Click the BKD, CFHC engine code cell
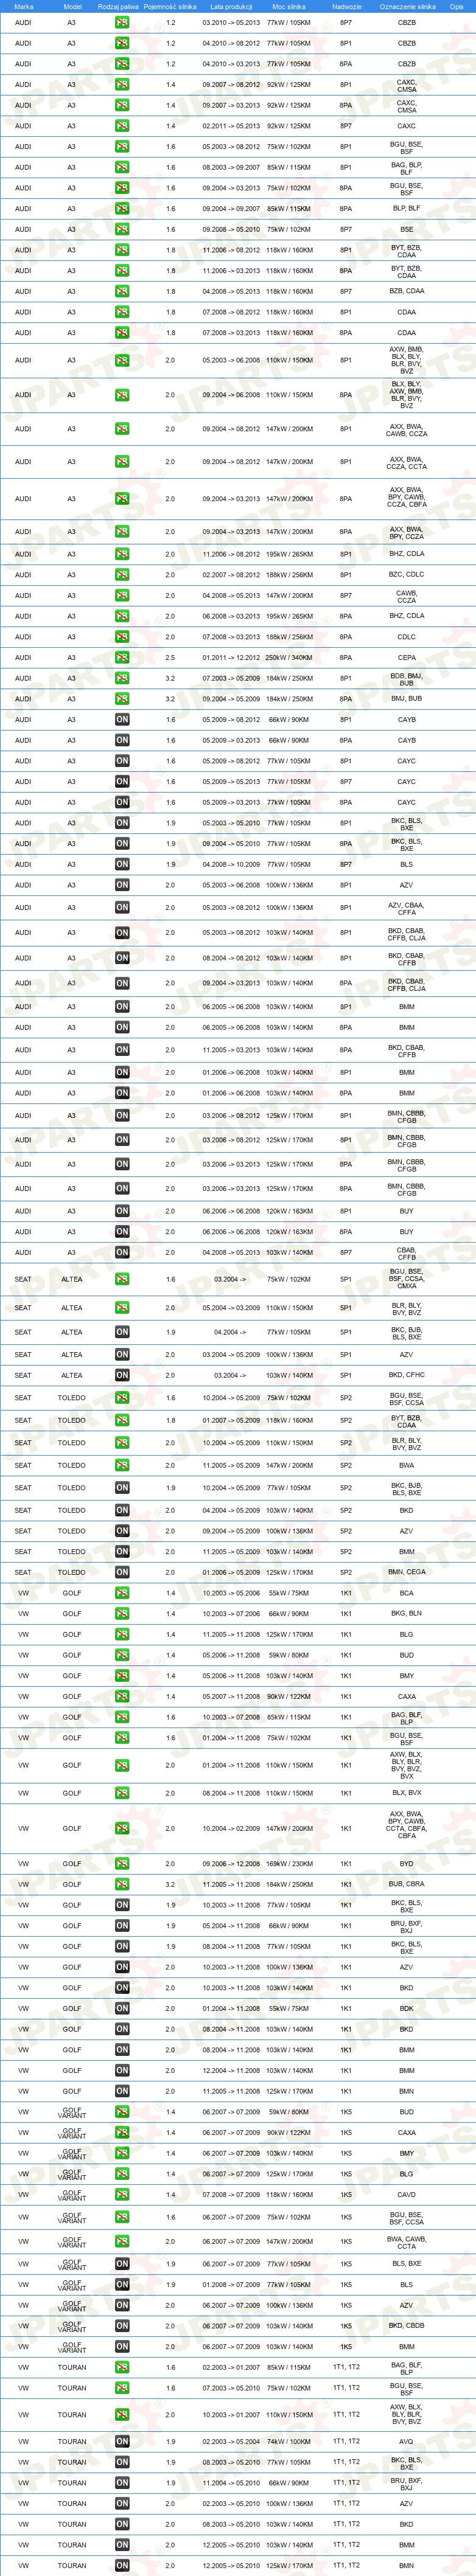Image resolution: width=476 pixels, height=2576 pixels. (x=406, y=1375)
